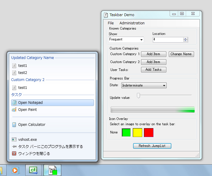Maximize the Taskbar Demo window
The height and width of the screenshot is (176, 212).
(182, 13)
